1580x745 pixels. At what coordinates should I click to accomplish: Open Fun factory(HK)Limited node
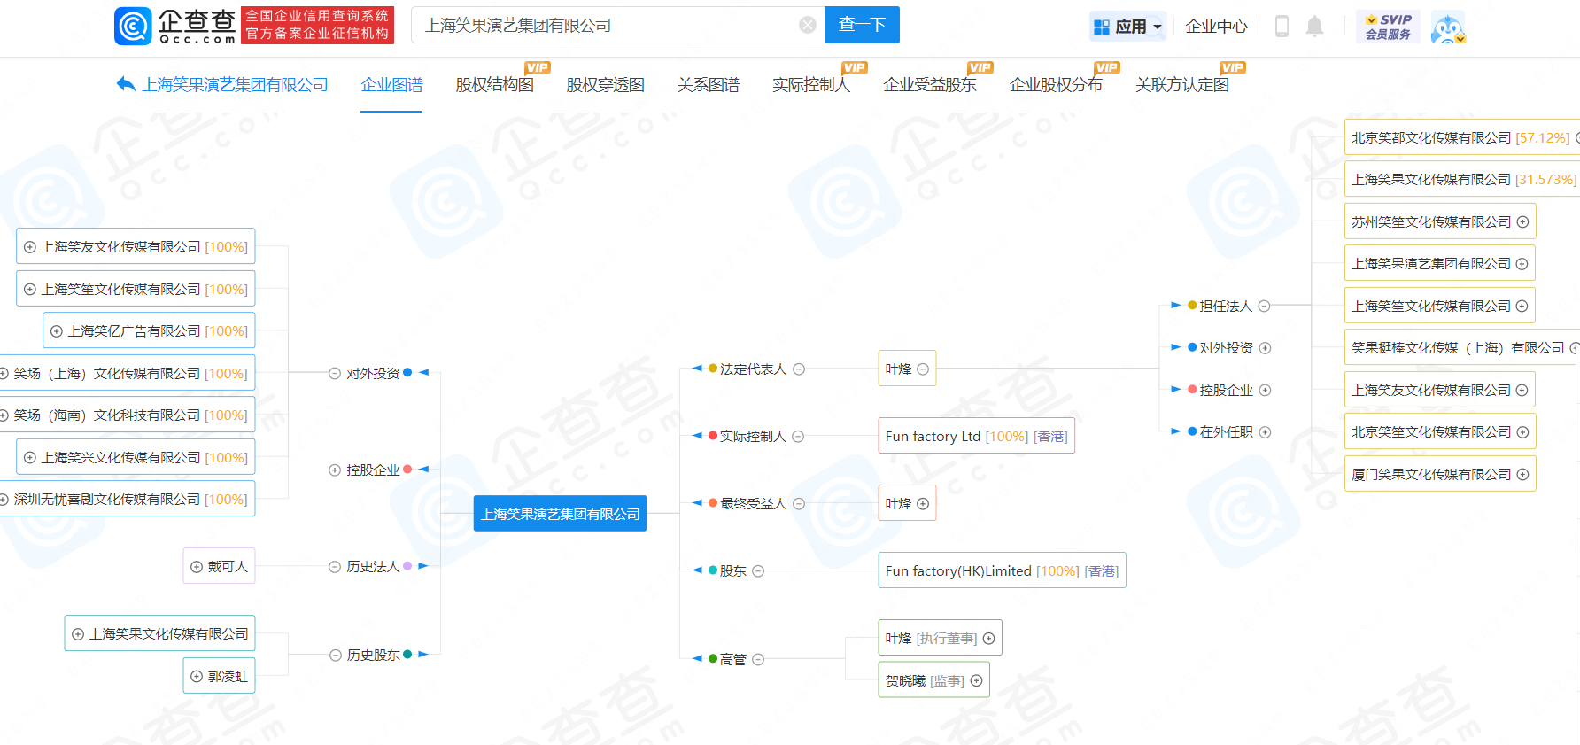(x=1002, y=570)
